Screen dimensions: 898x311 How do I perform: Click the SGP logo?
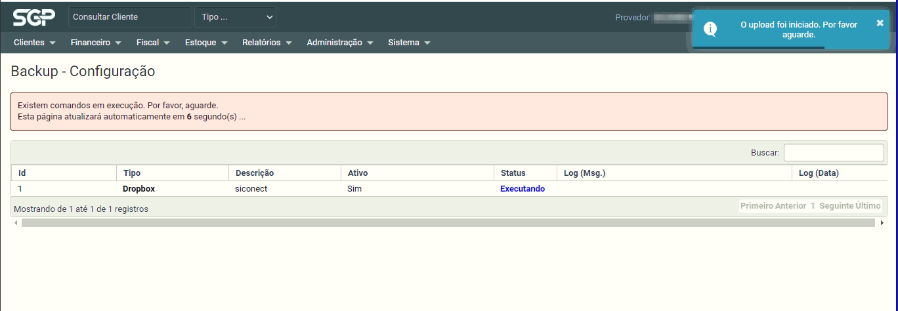(x=34, y=17)
